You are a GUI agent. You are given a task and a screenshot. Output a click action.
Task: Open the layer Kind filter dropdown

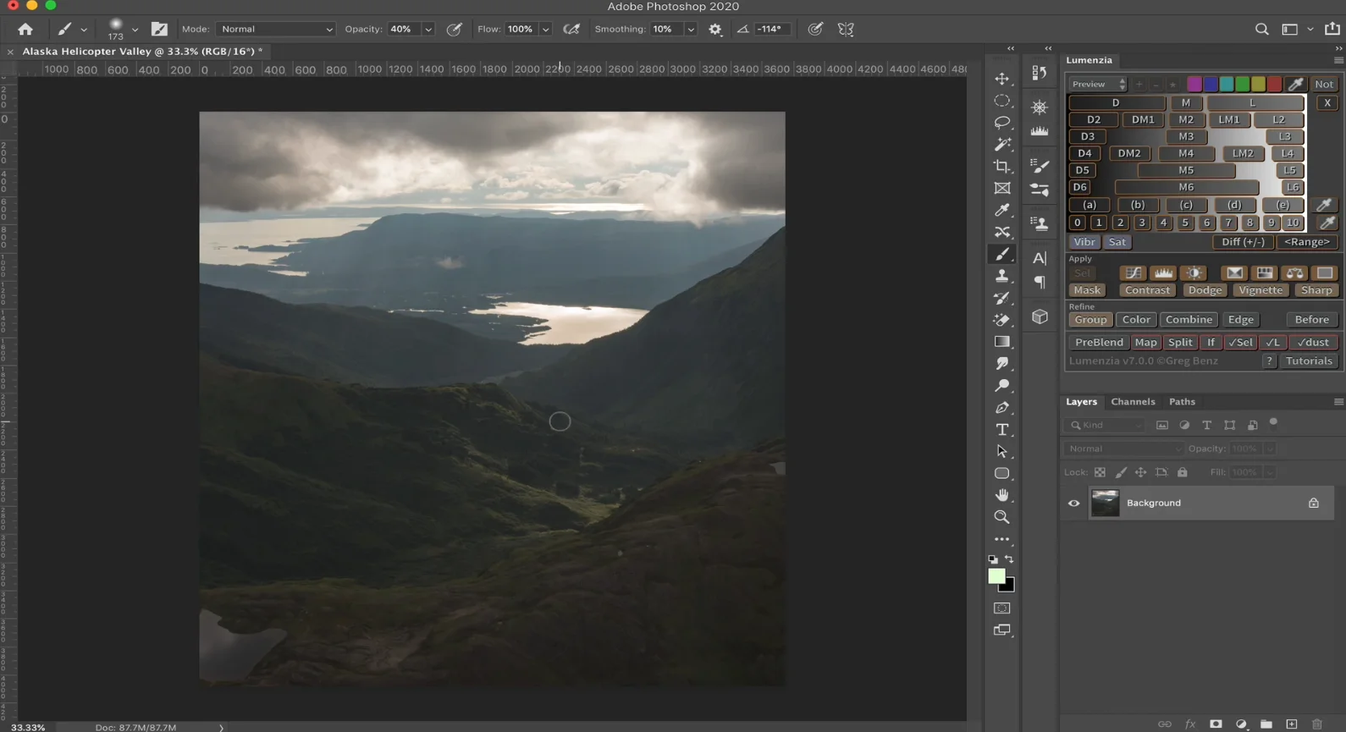tap(1106, 426)
